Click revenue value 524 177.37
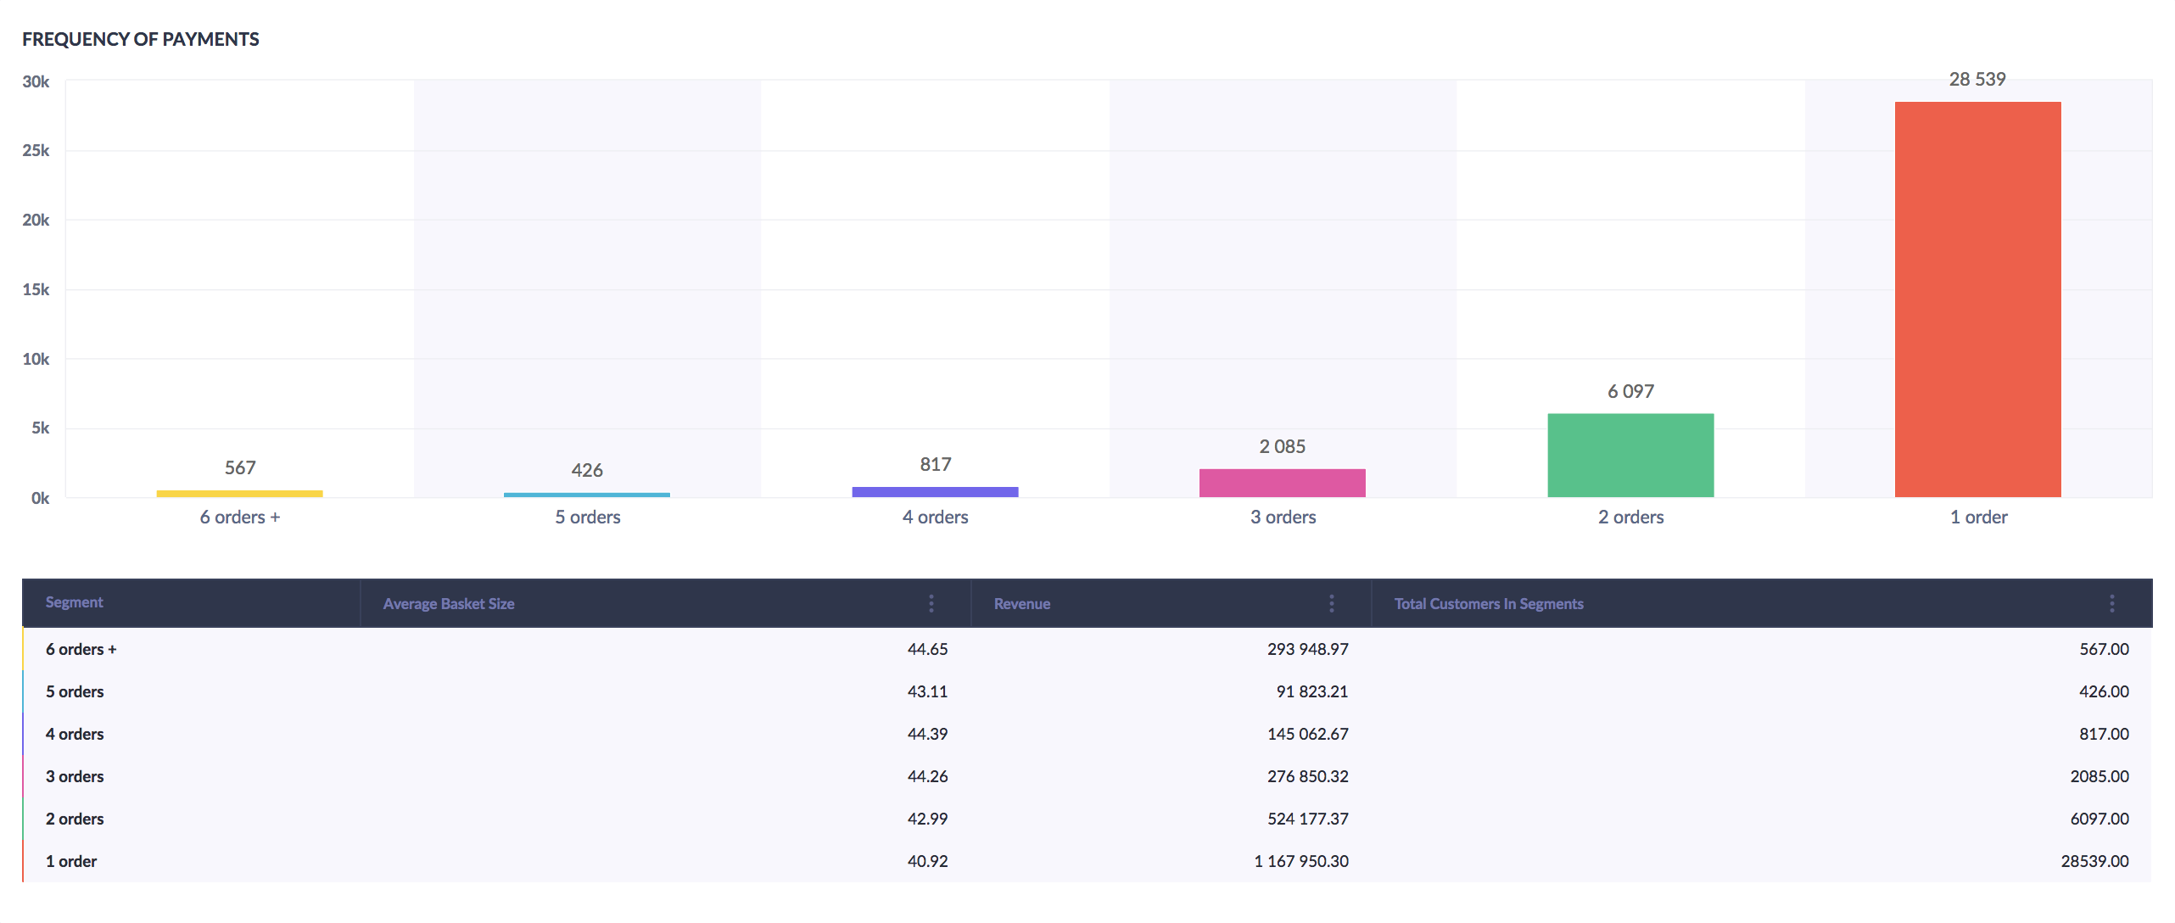This screenshot has width=2175, height=923. 1307,819
